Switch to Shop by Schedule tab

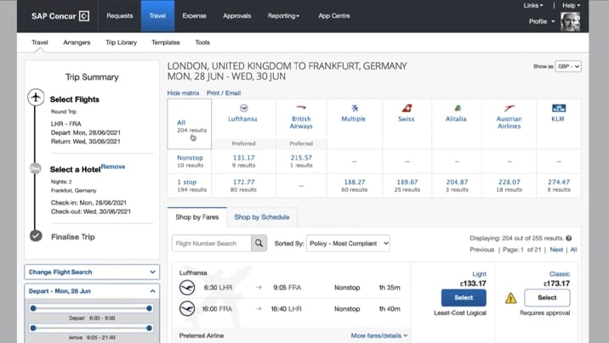(x=262, y=217)
